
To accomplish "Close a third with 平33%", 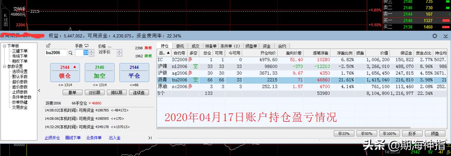I will point(344,134).
